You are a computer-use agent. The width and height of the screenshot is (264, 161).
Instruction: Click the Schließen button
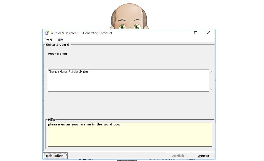pos(55,156)
